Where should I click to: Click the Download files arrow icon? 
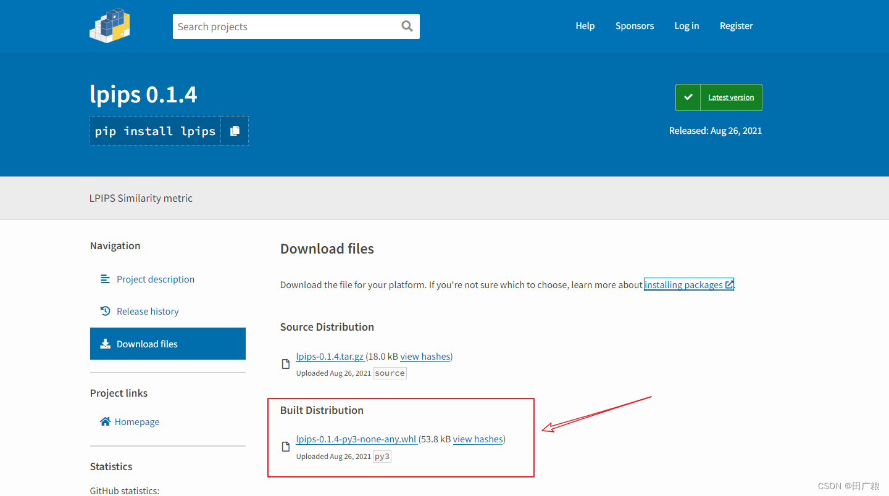[104, 343]
